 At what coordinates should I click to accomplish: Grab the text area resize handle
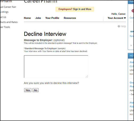coord(87,77)
